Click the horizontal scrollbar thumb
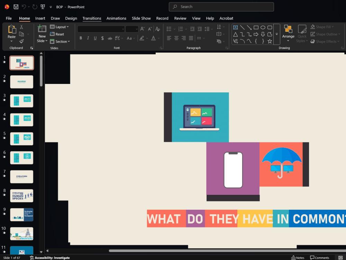The width and height of the screenshot is (346, 260). [x=227, y=251]
